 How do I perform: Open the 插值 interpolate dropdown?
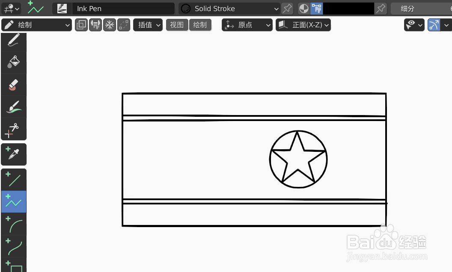click(148, 25)
